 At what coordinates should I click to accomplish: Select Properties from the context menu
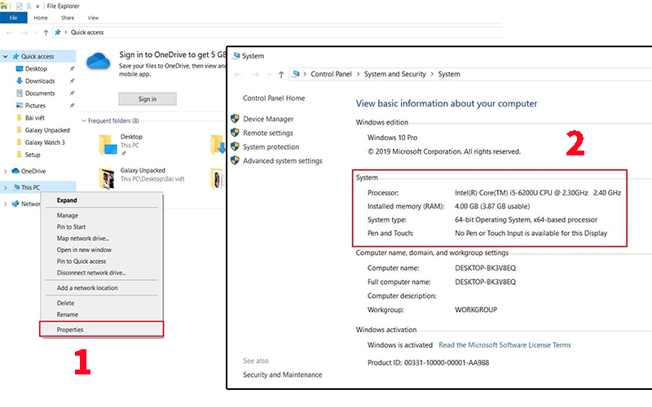point(69,330)
